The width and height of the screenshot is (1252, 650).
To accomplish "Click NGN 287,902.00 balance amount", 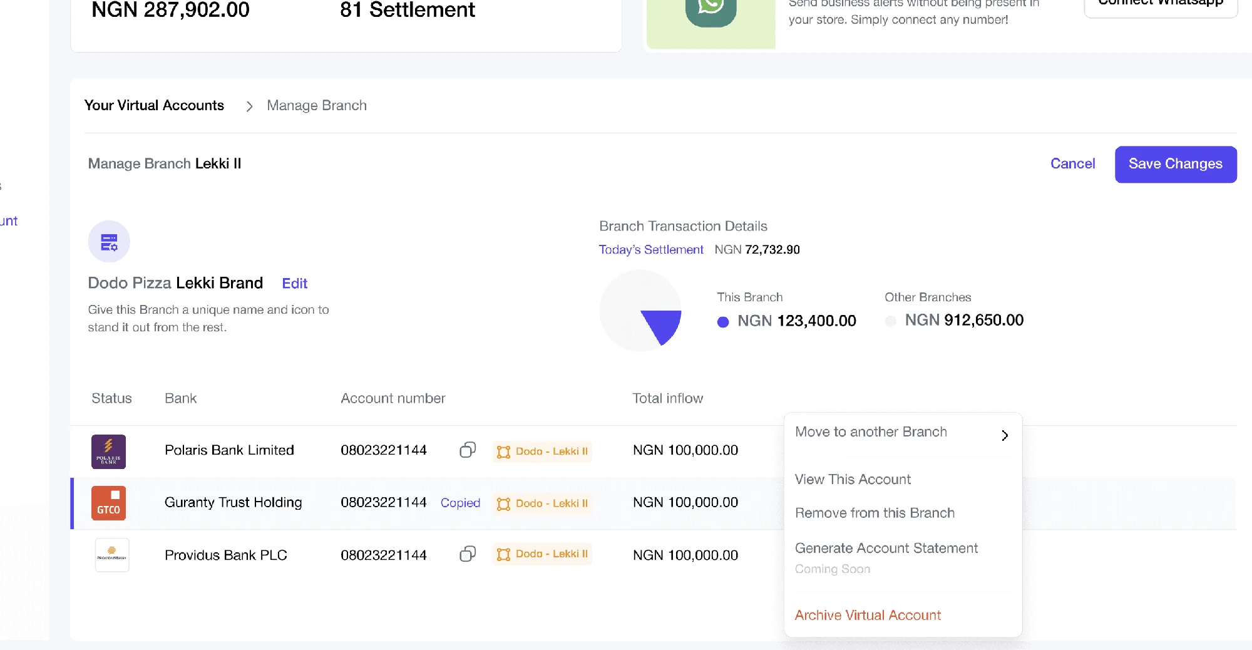I will pyautogui.click(x=170, y=9).
